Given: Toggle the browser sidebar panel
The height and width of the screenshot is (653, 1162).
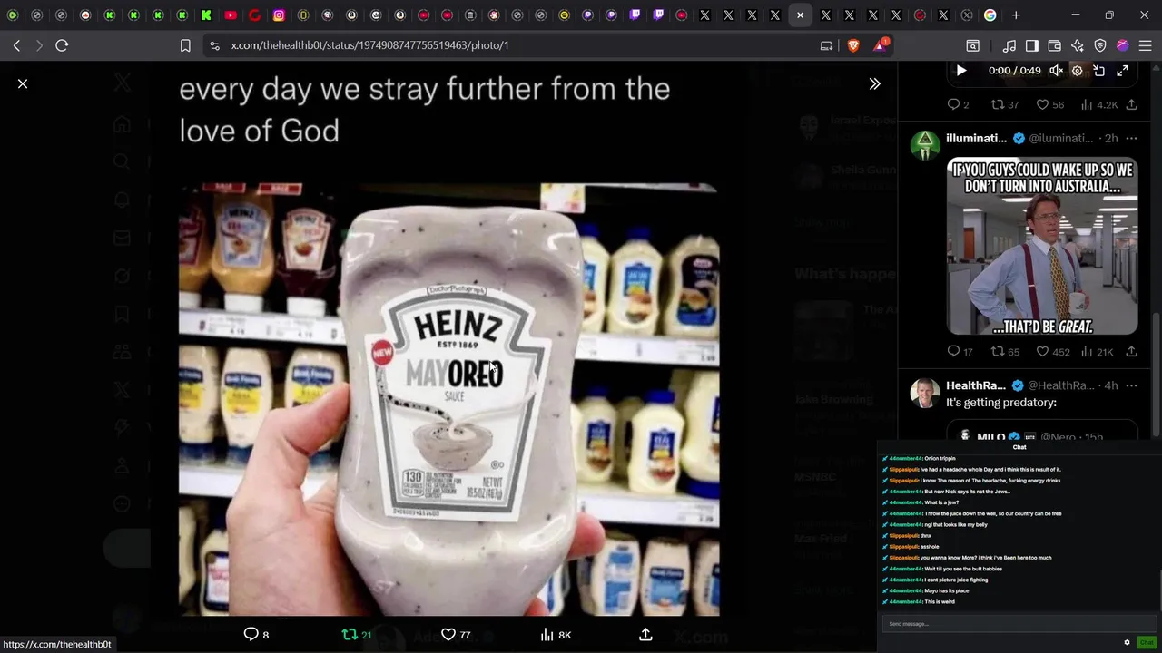Looking at the screenshot, I should point(1032,45).
